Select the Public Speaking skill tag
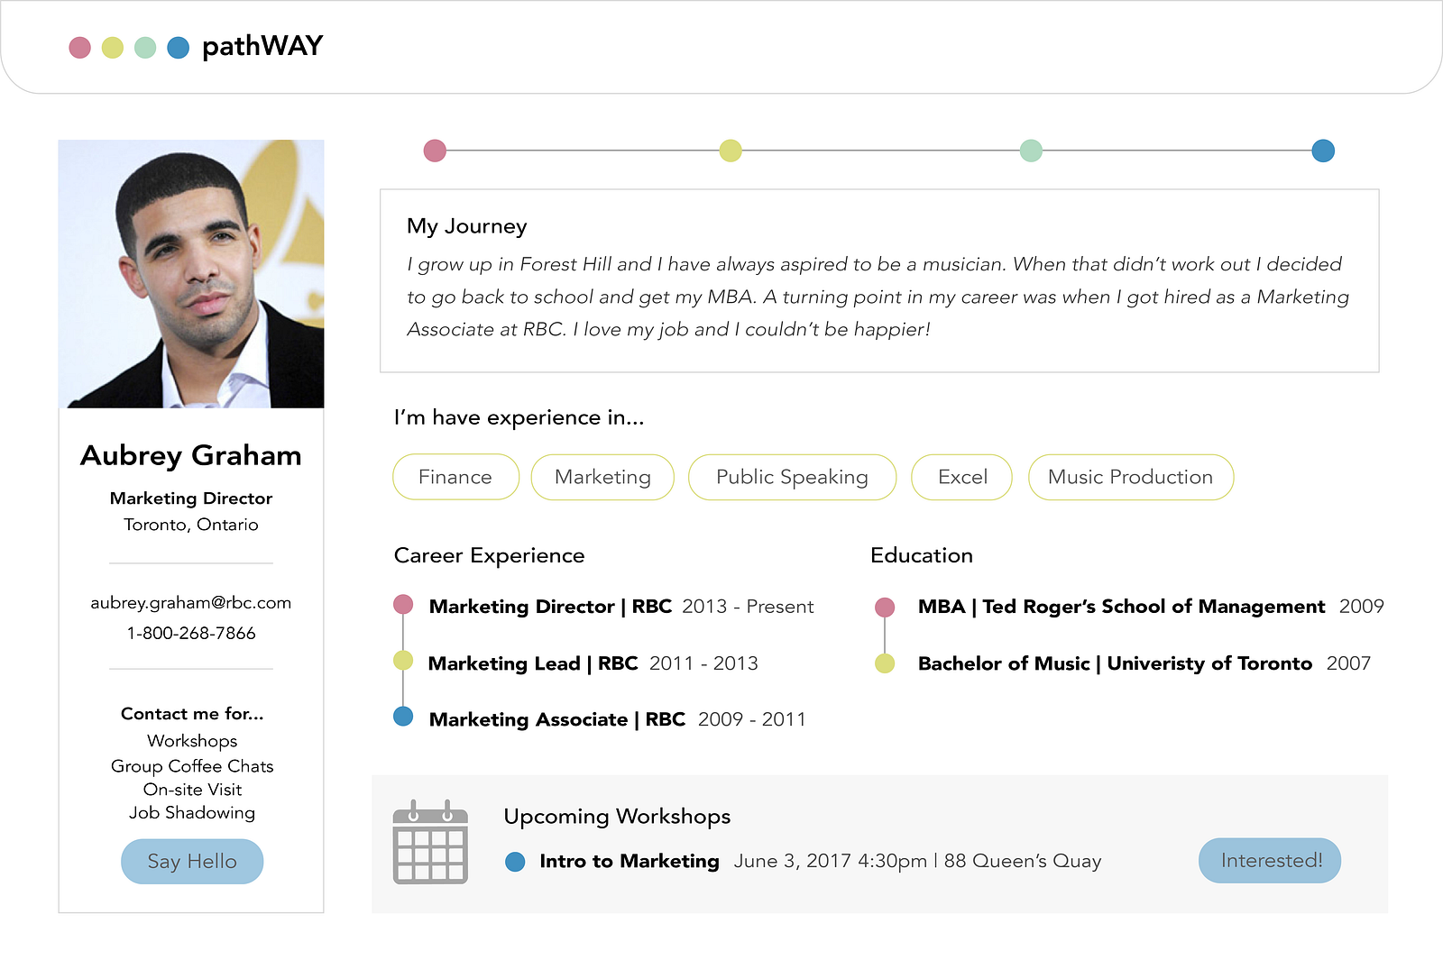 pyautogui.click(x=792, y=477)
